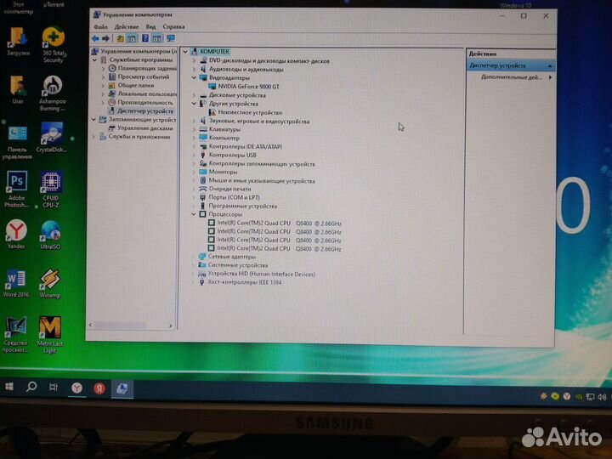Collapse Диспетчер устройств actions section arrow
The image size is (612, 459).
tap(550, 66)
